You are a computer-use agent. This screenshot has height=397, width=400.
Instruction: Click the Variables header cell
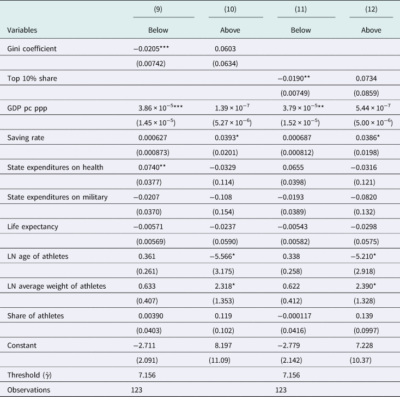[22, 30]
